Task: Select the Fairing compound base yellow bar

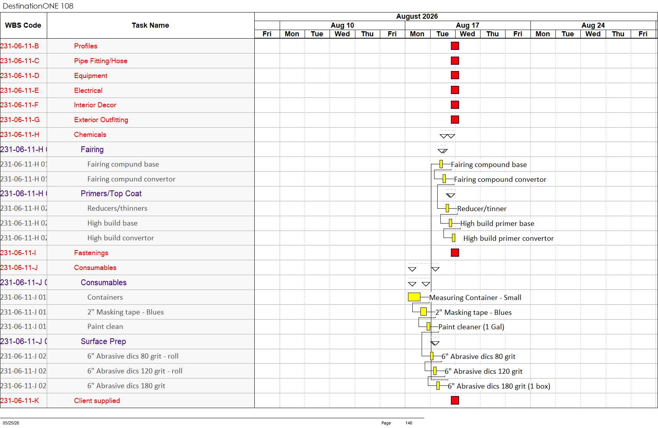Action: pyautogui.click(x=441, y=164)
